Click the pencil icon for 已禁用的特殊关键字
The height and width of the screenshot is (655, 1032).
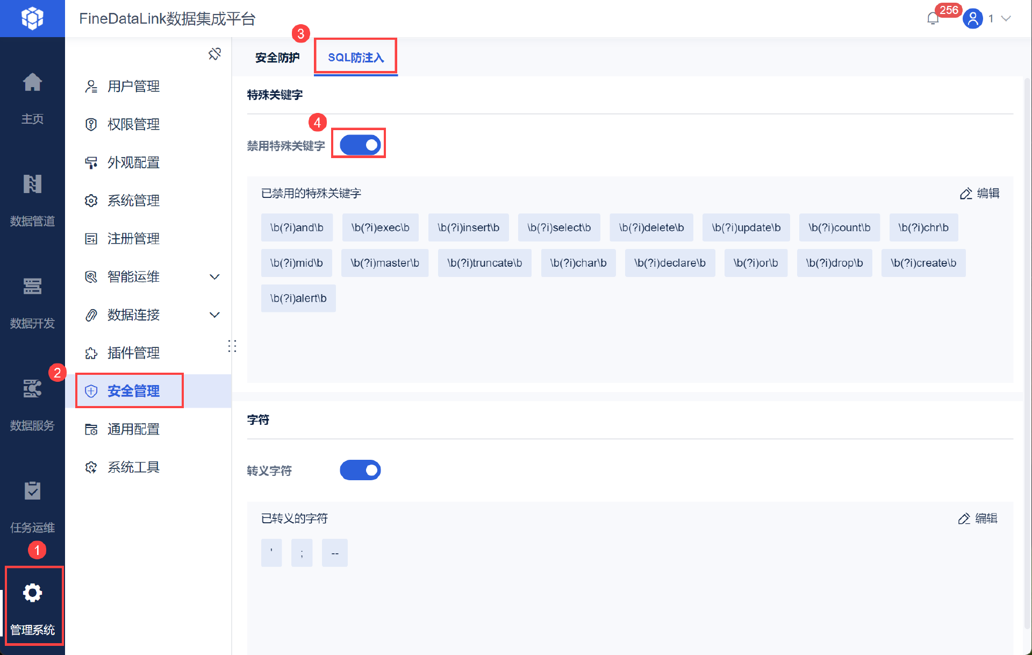click(966, 194)
